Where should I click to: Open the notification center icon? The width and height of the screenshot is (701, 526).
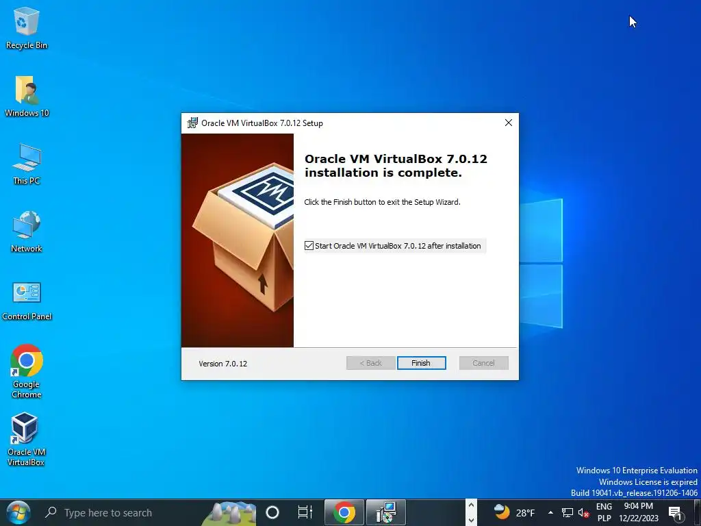click(676, 513)
